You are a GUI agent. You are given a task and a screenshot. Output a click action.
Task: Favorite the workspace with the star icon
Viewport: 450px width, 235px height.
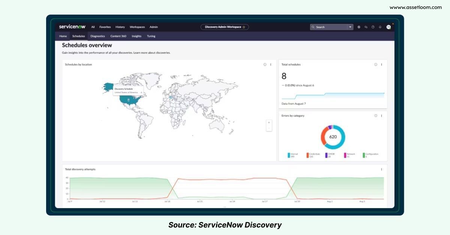(244, 27)
